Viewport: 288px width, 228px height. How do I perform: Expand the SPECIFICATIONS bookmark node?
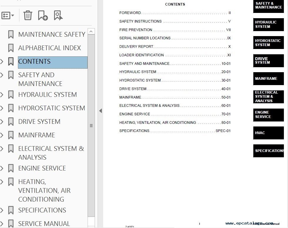click(x=2, y=210)
